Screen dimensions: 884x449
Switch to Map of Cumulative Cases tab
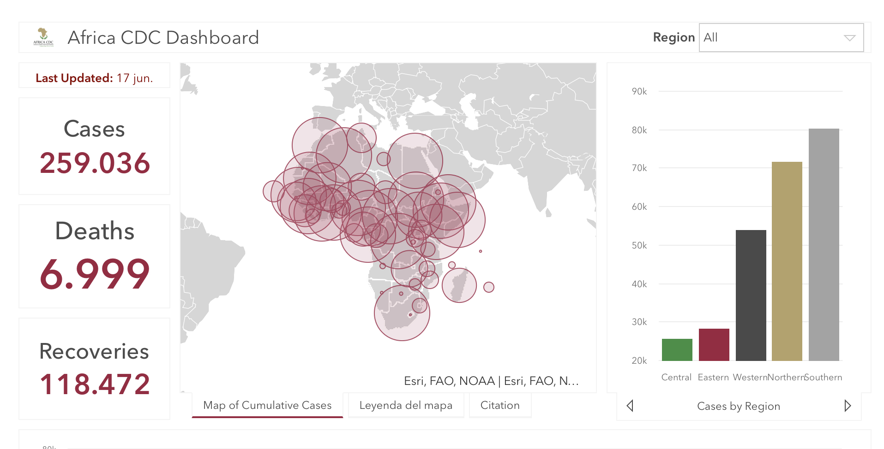267,405
